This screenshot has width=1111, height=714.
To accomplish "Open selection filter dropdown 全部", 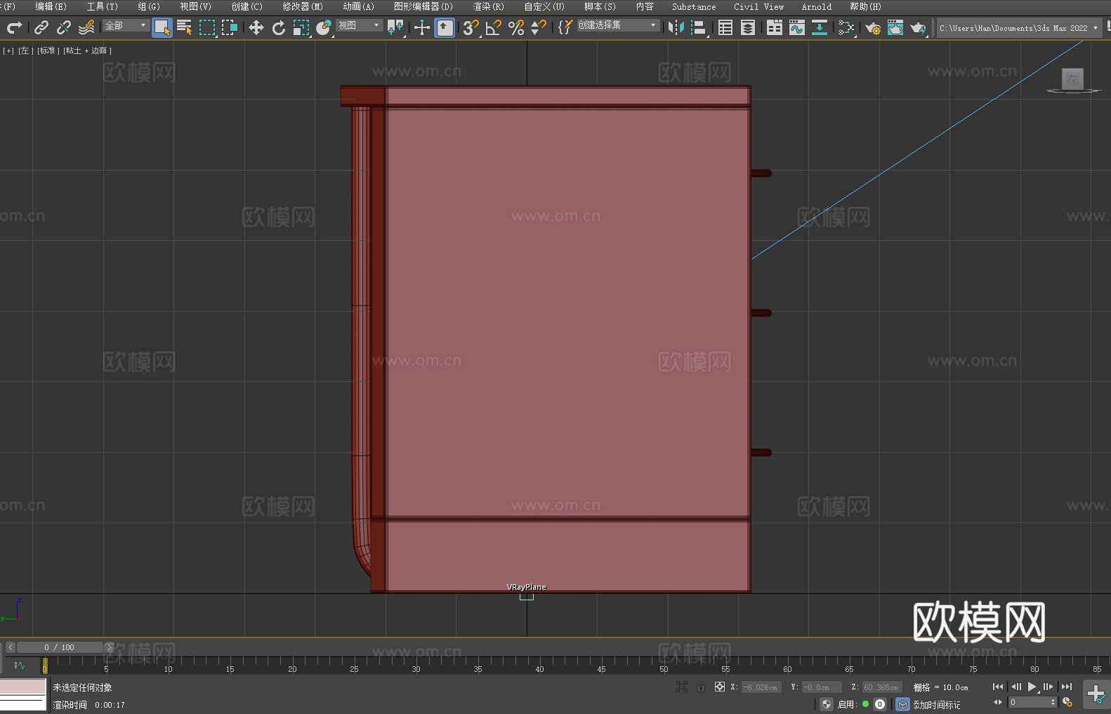I will coord(126,25).
